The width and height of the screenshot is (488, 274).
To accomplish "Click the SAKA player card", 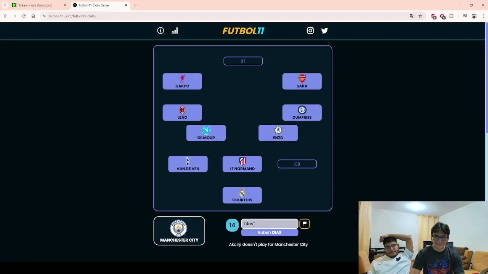I will point(302,81).
